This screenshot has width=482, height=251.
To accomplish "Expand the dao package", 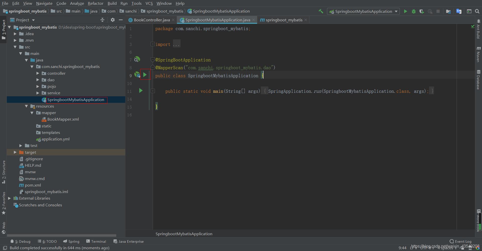I will [38, 80].
